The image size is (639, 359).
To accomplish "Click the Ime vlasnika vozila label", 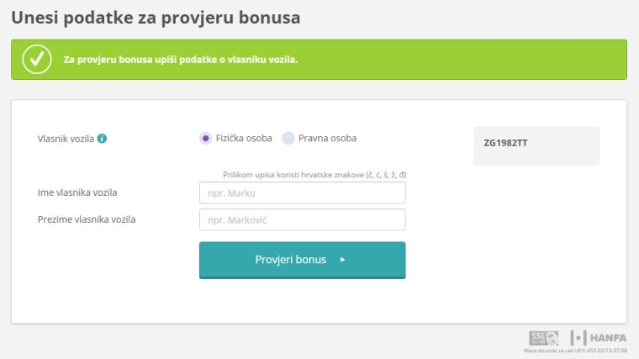I will point(77,193).
